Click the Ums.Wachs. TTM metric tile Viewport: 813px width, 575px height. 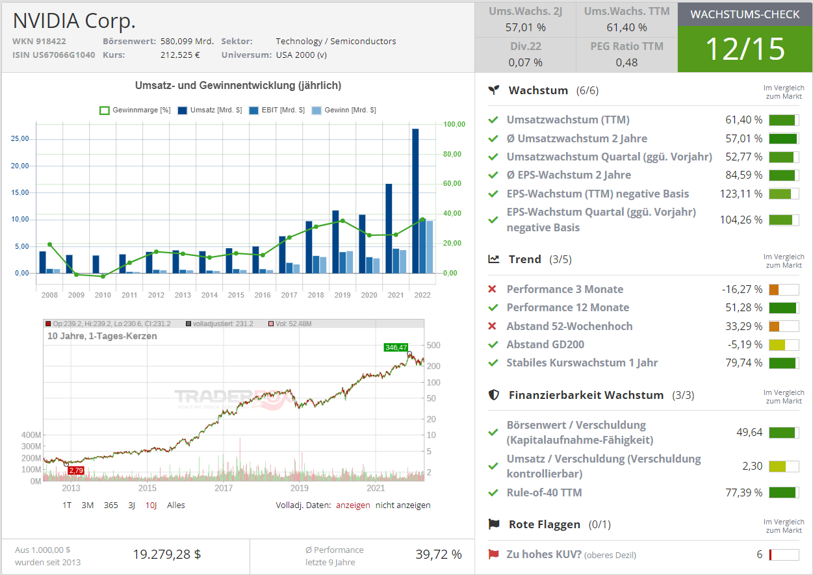tap(626, 19)
